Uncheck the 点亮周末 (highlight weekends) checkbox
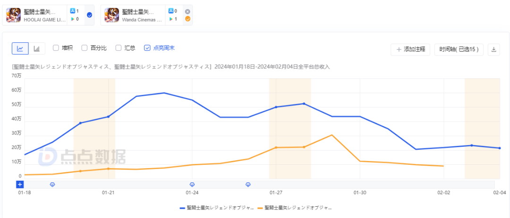 (147, 48)
